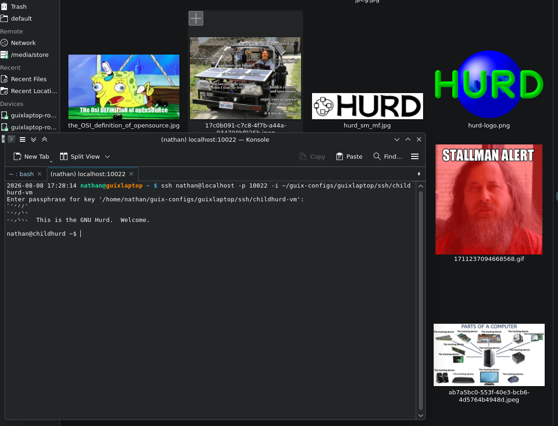This screenshot has width=558, height=426.
Task: Select the hurd-logo.png thumbnail
Action: point(489,84)
